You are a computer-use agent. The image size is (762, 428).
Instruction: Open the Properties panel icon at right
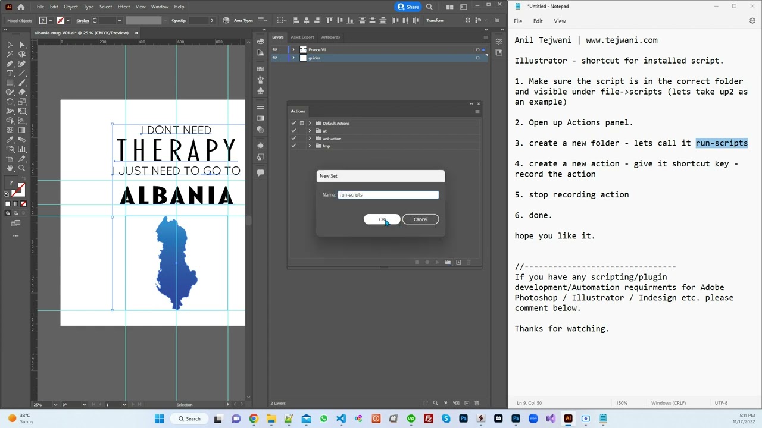[499, 41]
